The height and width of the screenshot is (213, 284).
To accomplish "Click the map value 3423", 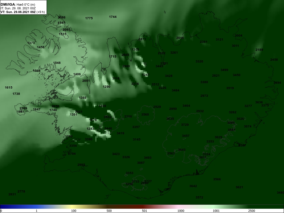I will [x=116, y=154].
